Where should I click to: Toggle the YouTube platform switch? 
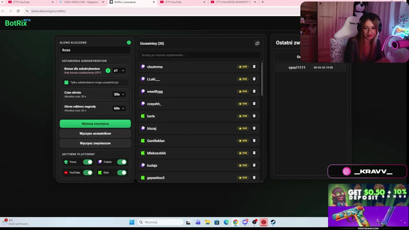88,172
